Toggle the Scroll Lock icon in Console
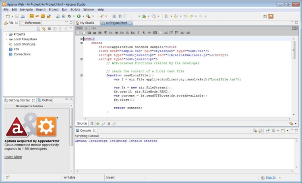The width and height of the screenshot is (302, 183). 261,131
